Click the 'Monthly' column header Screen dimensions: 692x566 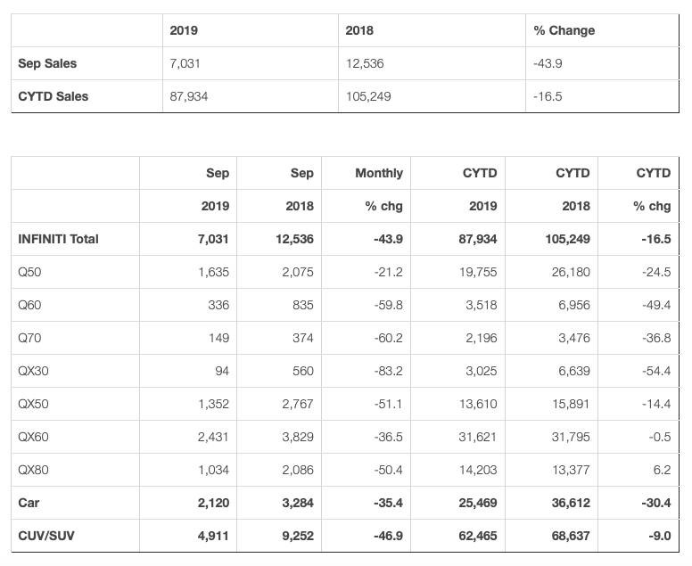(x=379, y=173)
